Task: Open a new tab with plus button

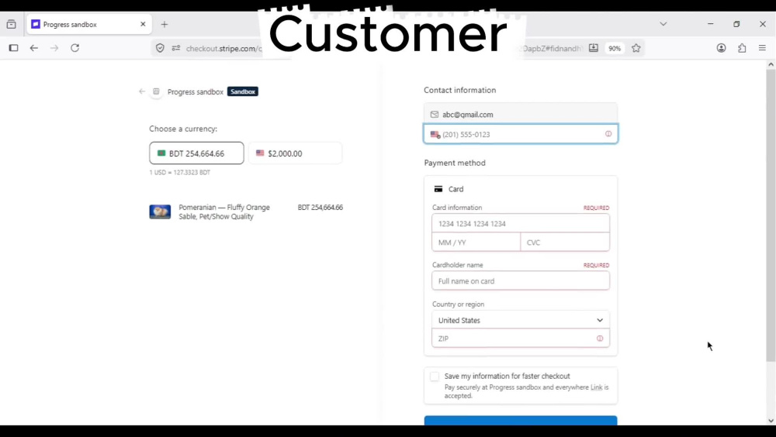Action: pos(165,24)
